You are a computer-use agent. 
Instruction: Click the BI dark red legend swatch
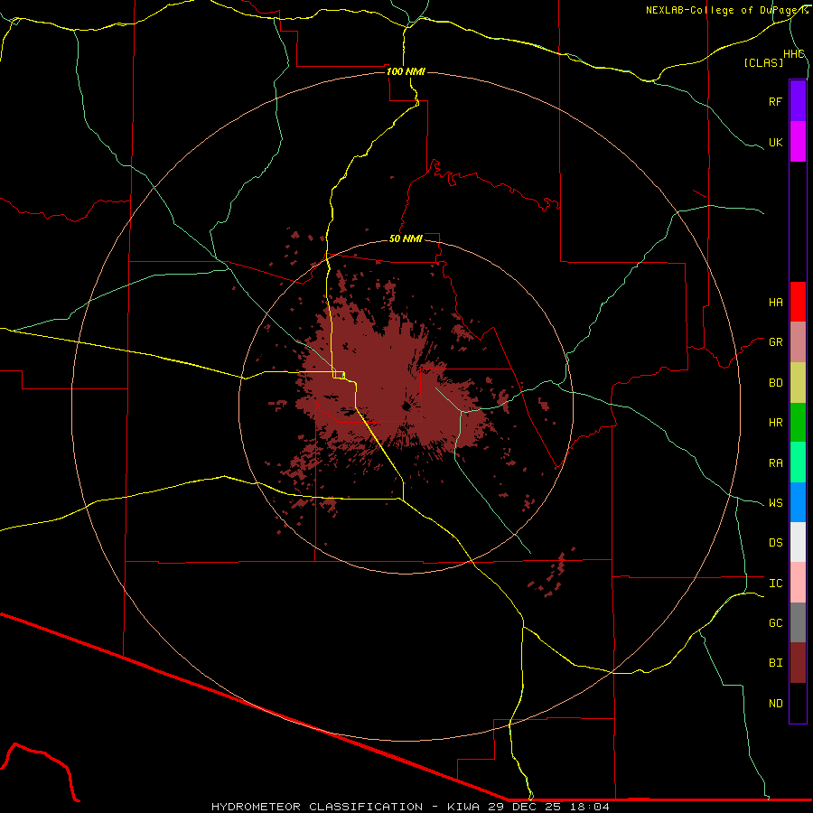pyautogui.click(x=798, y=663)
